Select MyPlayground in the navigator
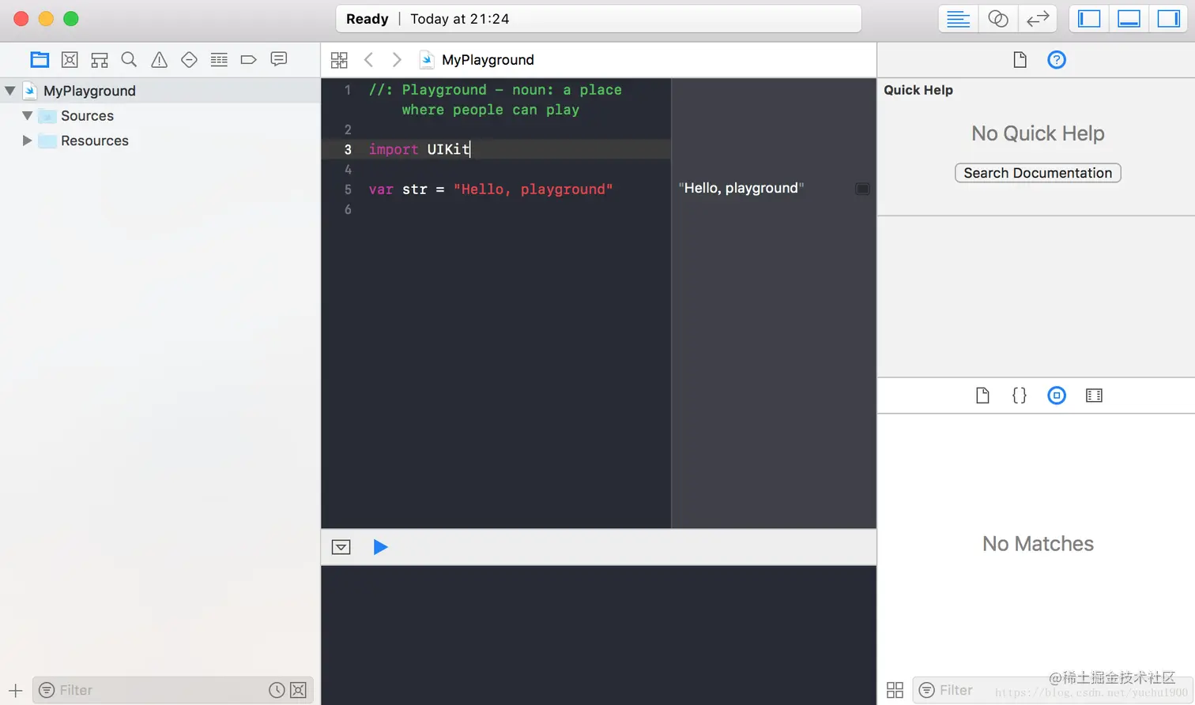 coord(89,91)
